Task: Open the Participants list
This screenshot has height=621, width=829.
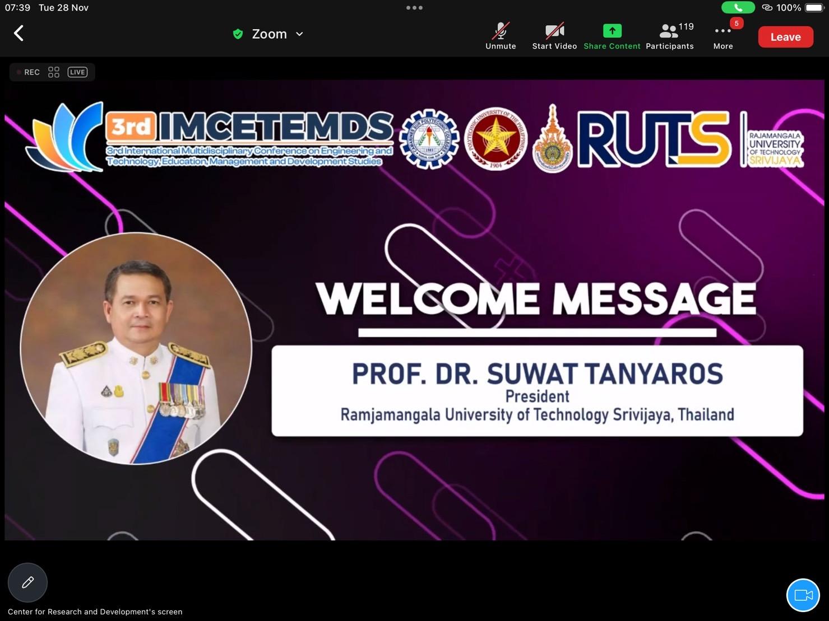Action: coord(669,36)
